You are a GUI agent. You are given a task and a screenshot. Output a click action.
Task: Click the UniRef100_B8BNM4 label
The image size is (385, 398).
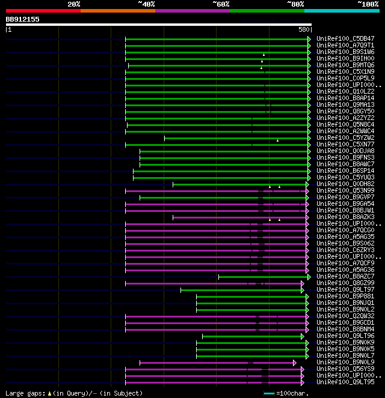point(345,329)
